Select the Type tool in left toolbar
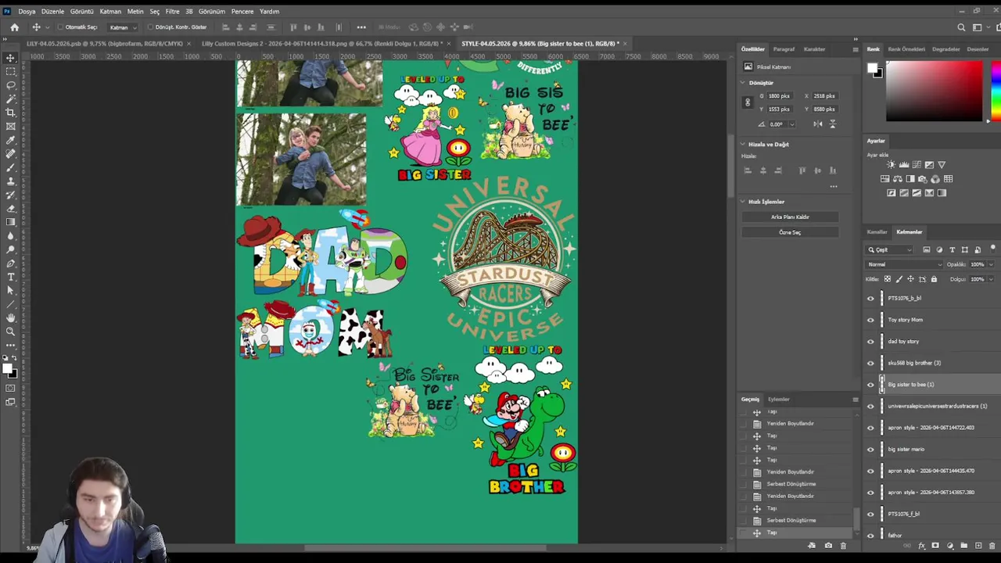The height and width of the screenshot is (563, 1001). (x=11, y=277)
